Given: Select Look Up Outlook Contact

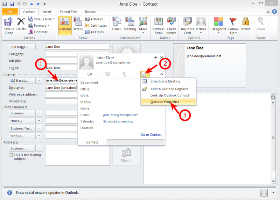Looking at the screenshot, I should pos(168,95).
